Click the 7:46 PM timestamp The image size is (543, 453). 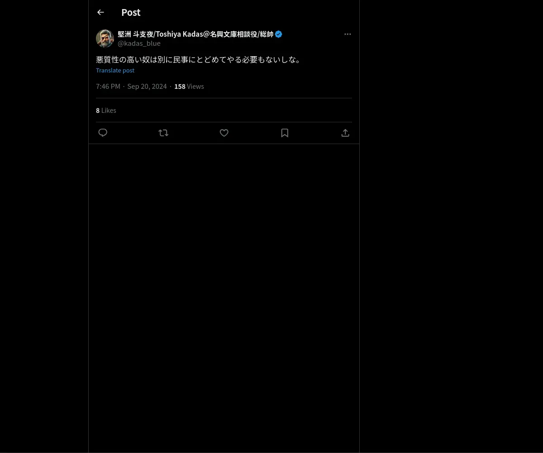click(x=108, y=86)
